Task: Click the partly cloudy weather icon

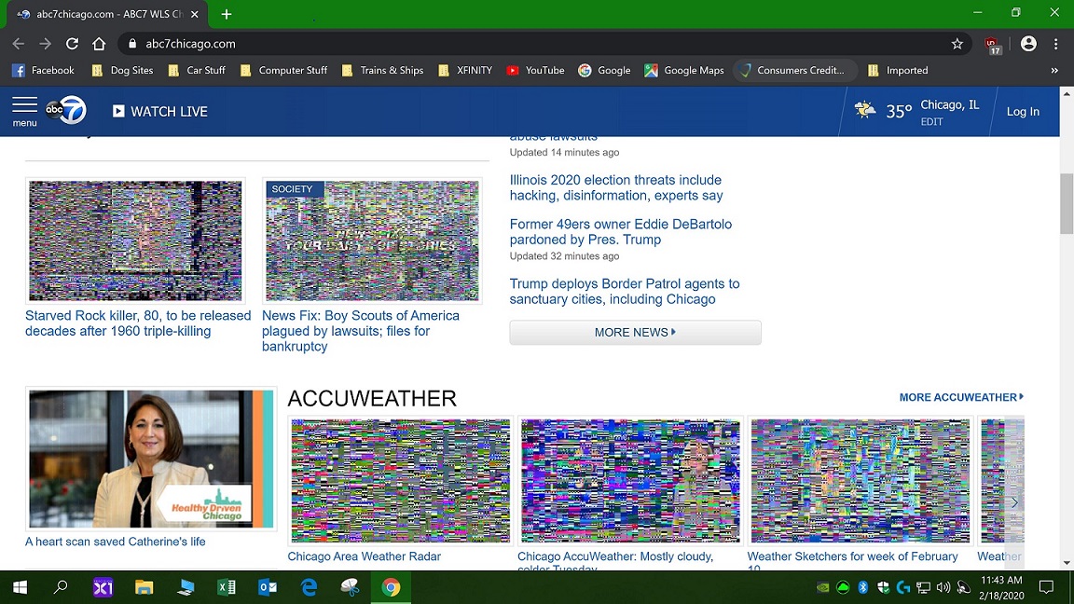Action: pos(865,110)
